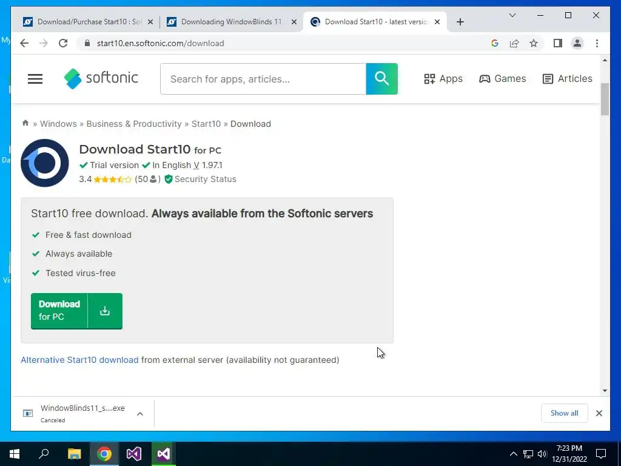Open the notification center icon
This screenshot has height=466, width=621.
click(x=601, y=454)
